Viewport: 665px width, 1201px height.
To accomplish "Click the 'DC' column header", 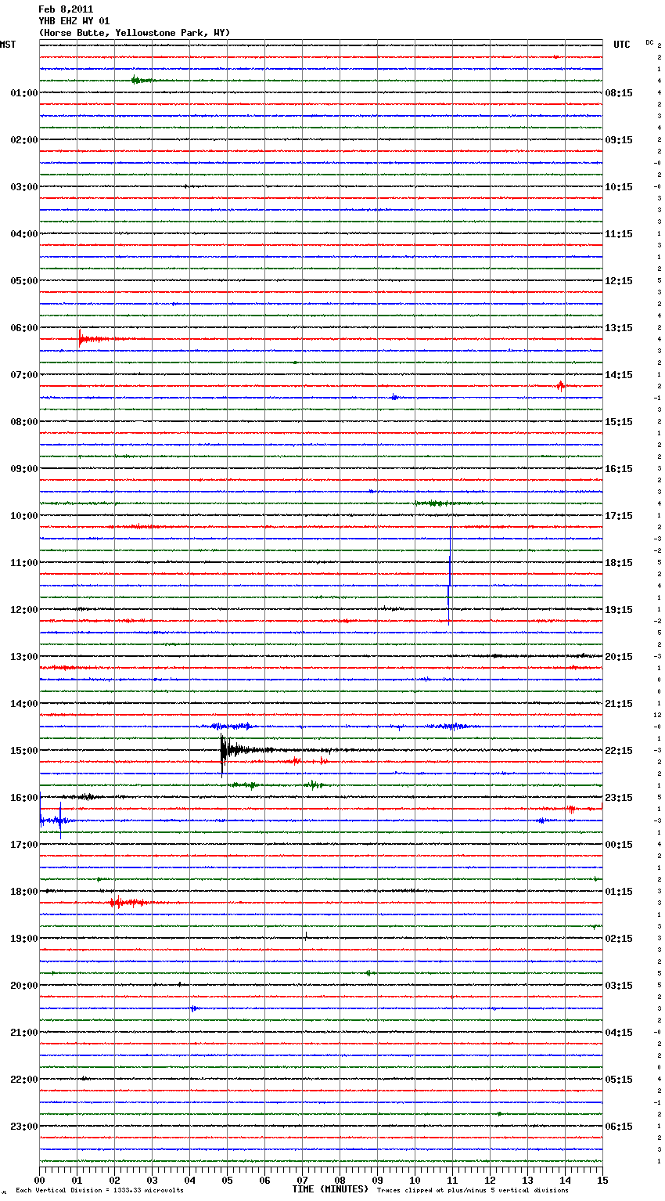I will (x=649, y=42).
